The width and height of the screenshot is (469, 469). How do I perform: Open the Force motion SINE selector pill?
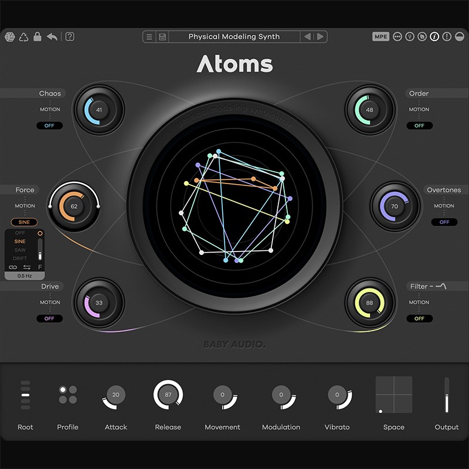(x=24, y=222)
